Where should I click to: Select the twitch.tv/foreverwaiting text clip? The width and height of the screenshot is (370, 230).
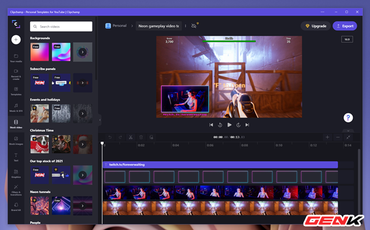(x=220, y=165)
